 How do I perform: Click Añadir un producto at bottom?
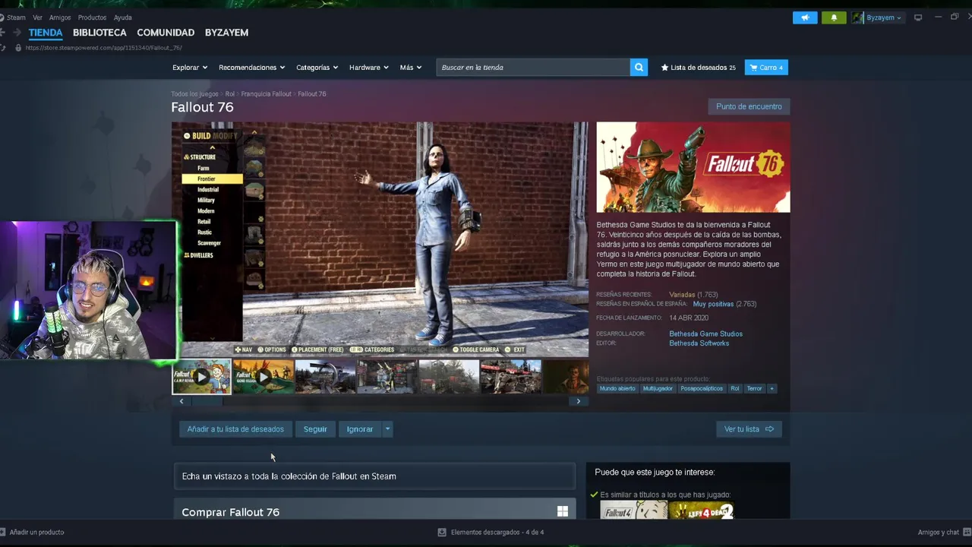tap(32, 533)
